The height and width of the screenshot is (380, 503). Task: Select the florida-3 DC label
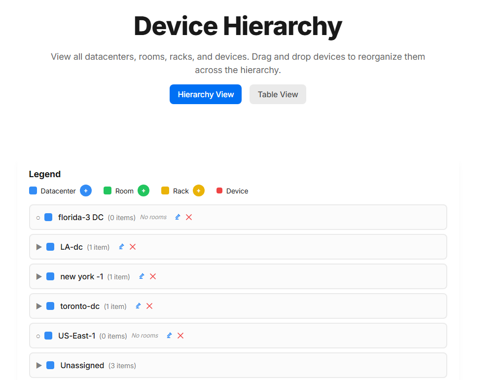point(81,217)
